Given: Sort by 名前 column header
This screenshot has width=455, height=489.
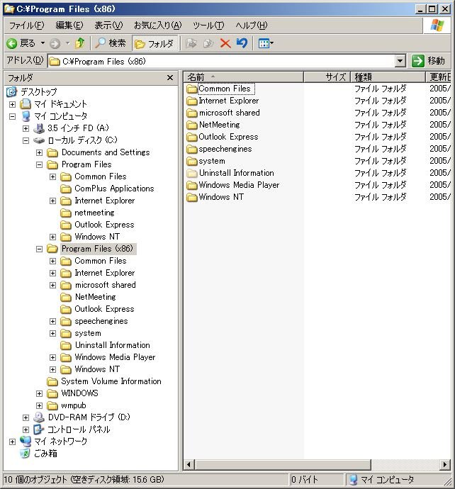Looking at the screenshot, I should (244, 77).
